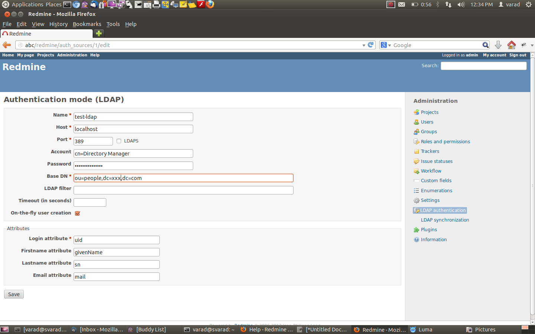Click the Settings gear icon in sidebar
The width and height of the screenshot is (535, 334).
(416, 200)
